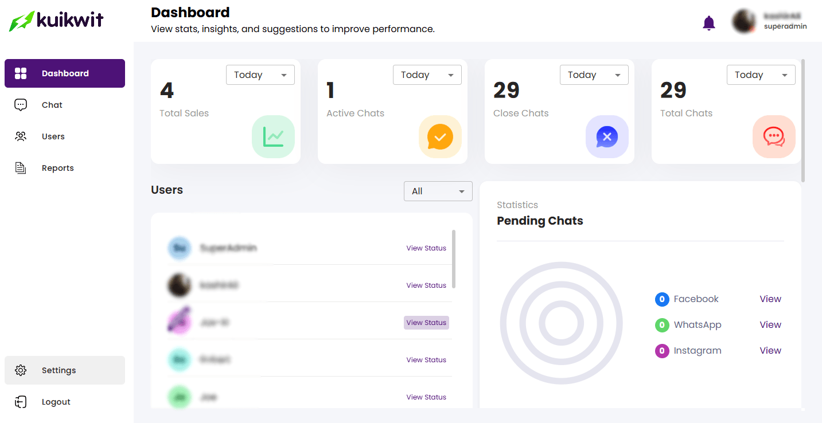Click the Total Chats speech bubbles icon
This screenshot has height=423, width=822.
tap(774, 136)
